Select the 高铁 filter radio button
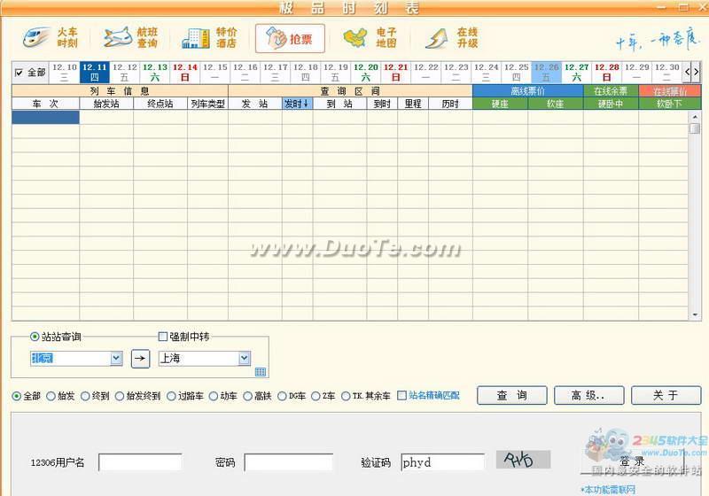The width and height of the screenshot is (709, 496). point(248,396)
